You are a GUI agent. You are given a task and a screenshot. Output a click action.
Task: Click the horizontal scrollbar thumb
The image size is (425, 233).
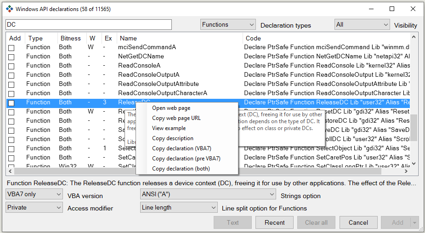click(198, 171)
